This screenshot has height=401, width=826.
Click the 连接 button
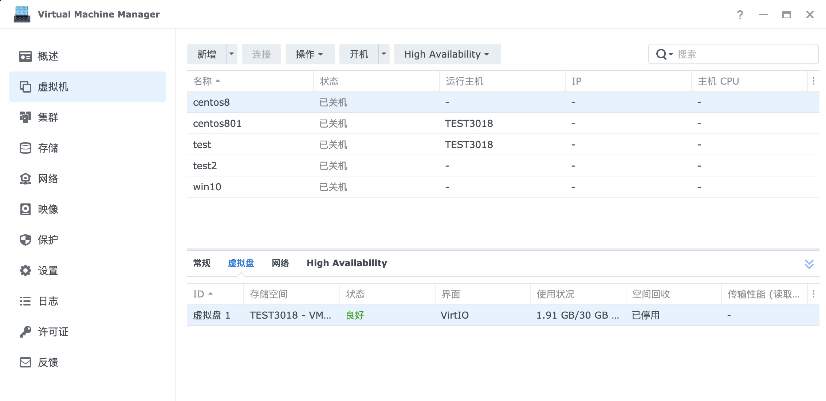[261, 54]
